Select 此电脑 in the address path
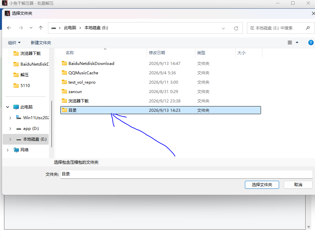Screen dimensions: 315x236 pos(70,28)
